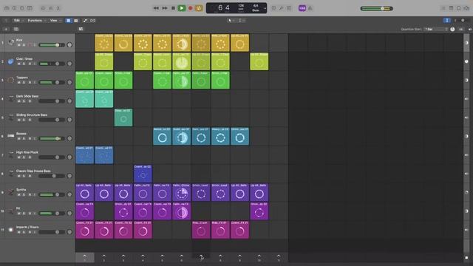Record-enable the Kick track
The width and height of the screenshot is (473, 266).
point(30,45)
